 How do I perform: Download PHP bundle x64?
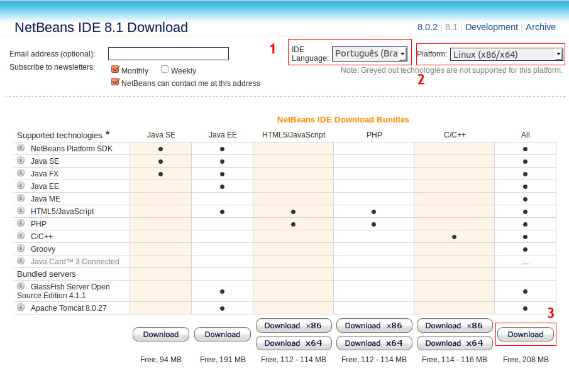click(374, 343)
